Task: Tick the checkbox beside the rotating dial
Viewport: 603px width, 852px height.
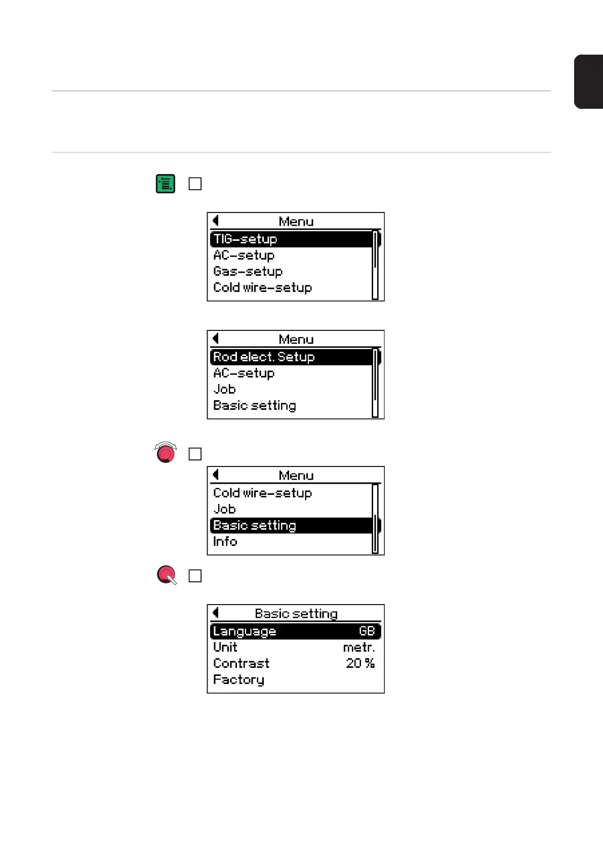Action: point(195,454)
